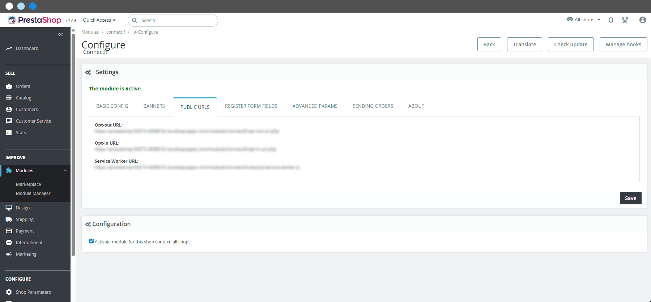Switch to REGISTER FORM FIELDS tab
Viewport: 651px width, 302px height.
click(x=251, y=106)
